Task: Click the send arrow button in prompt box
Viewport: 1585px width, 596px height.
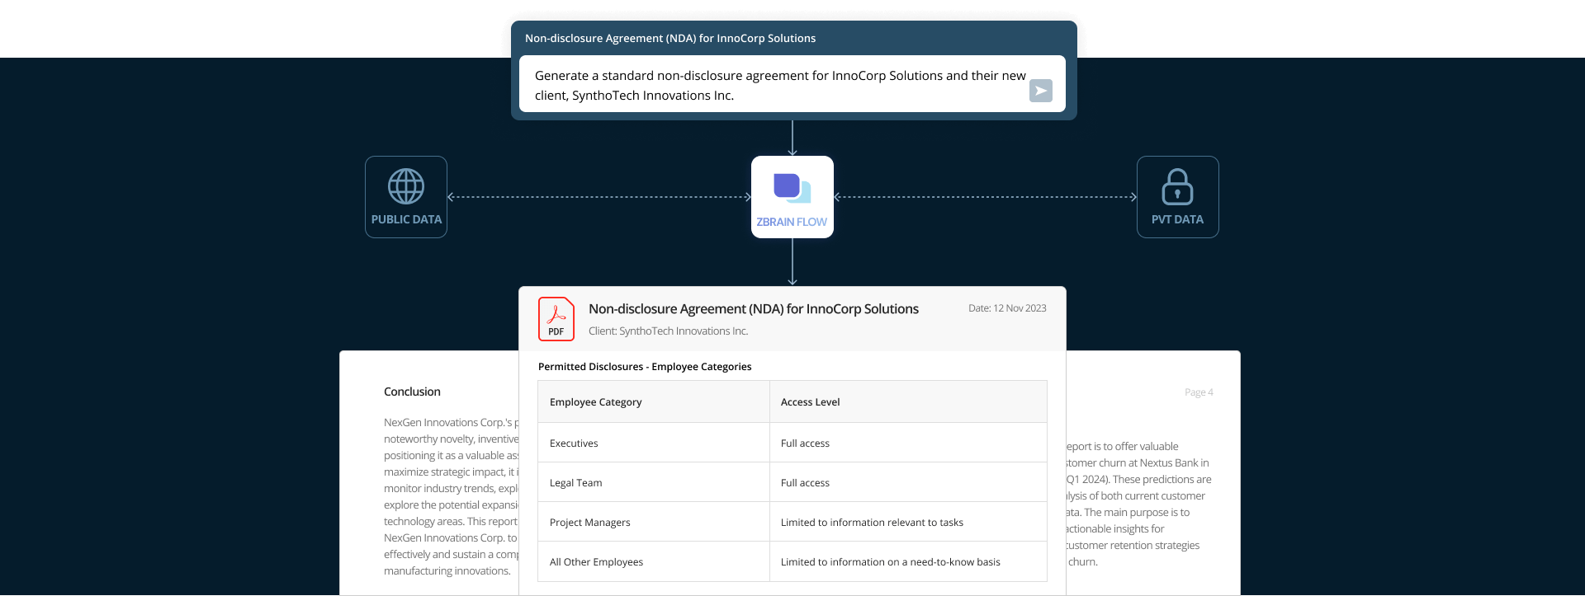Action: pyautogui.click(x=1040, y=91)
